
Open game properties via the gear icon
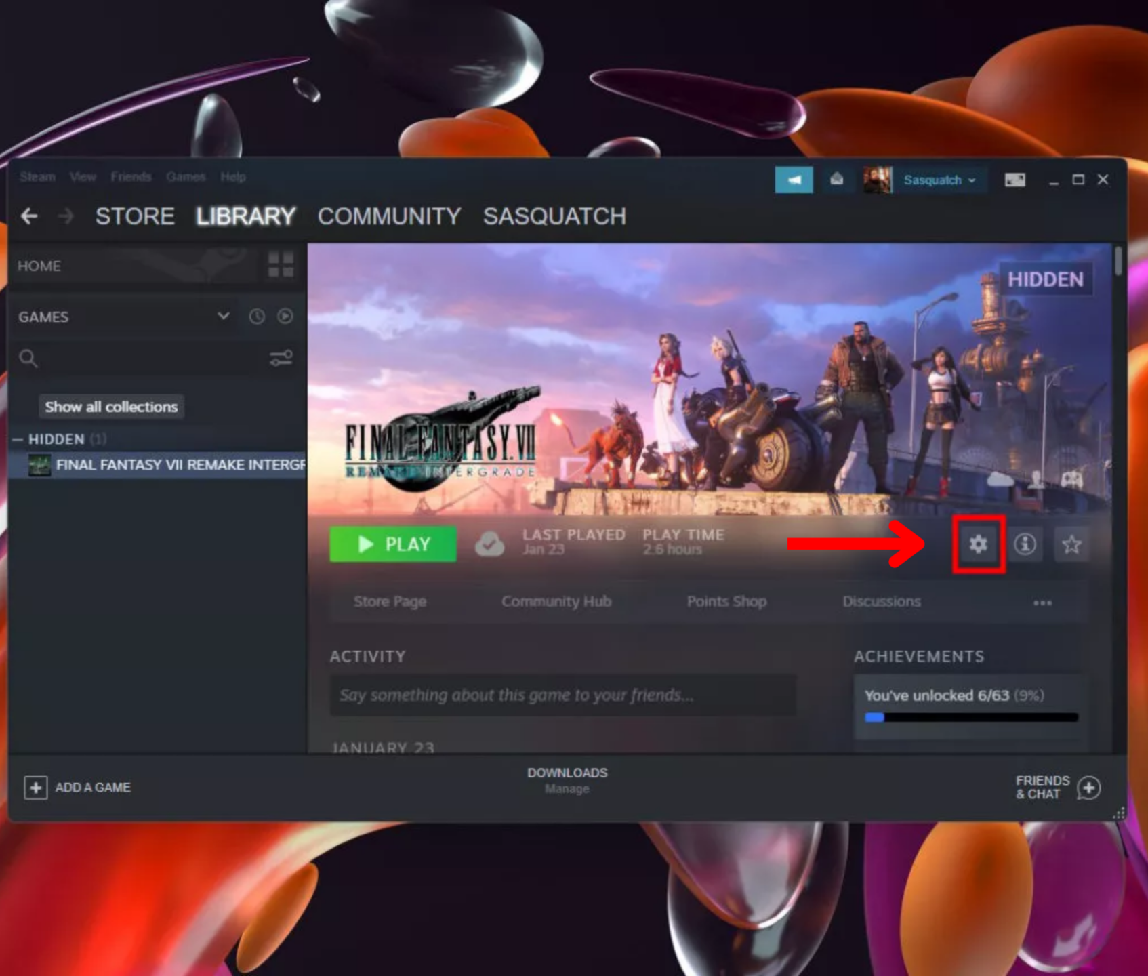coord(977,544)
